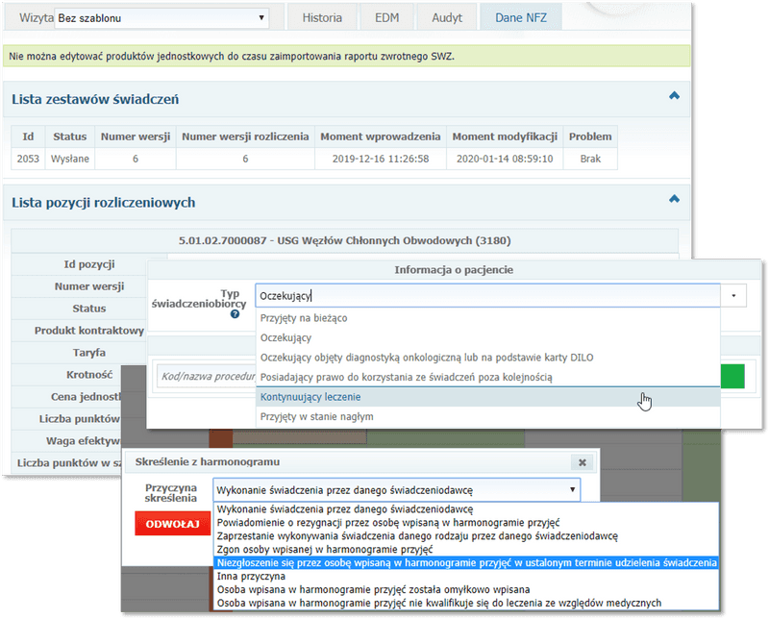Image resolution: width=769 pixels, height=619 pixels.
Task: Click the Produkt kontraktowy row label
Action: coord(88,331)
